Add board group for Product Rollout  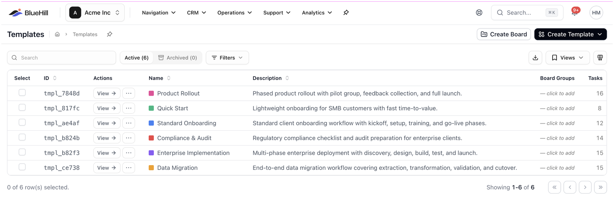pos(557,94)
